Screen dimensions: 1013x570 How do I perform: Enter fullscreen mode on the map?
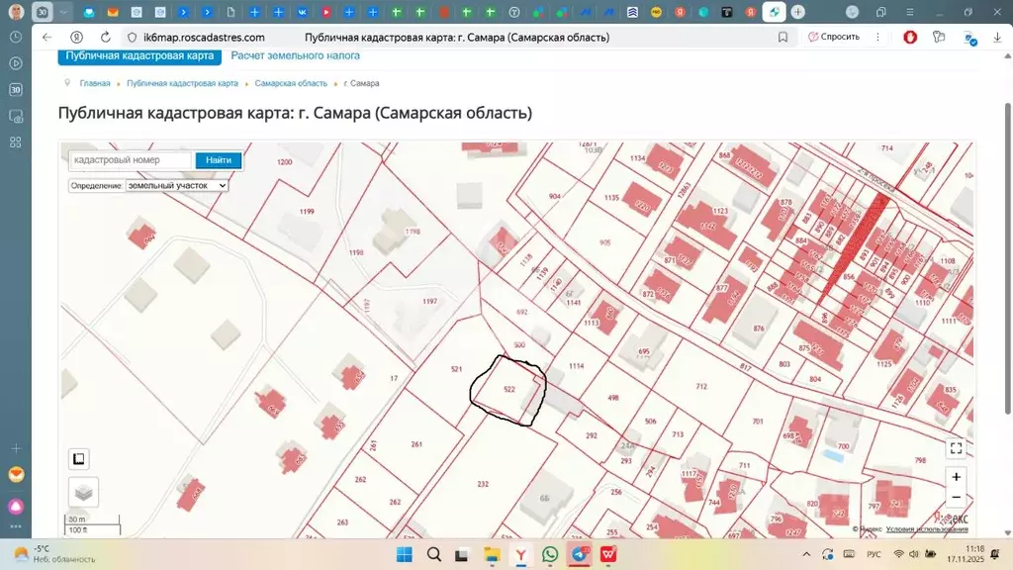[x=957, y=447]
